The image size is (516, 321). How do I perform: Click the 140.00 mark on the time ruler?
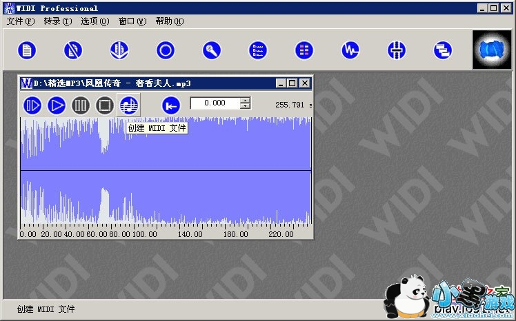click(190, 234)
